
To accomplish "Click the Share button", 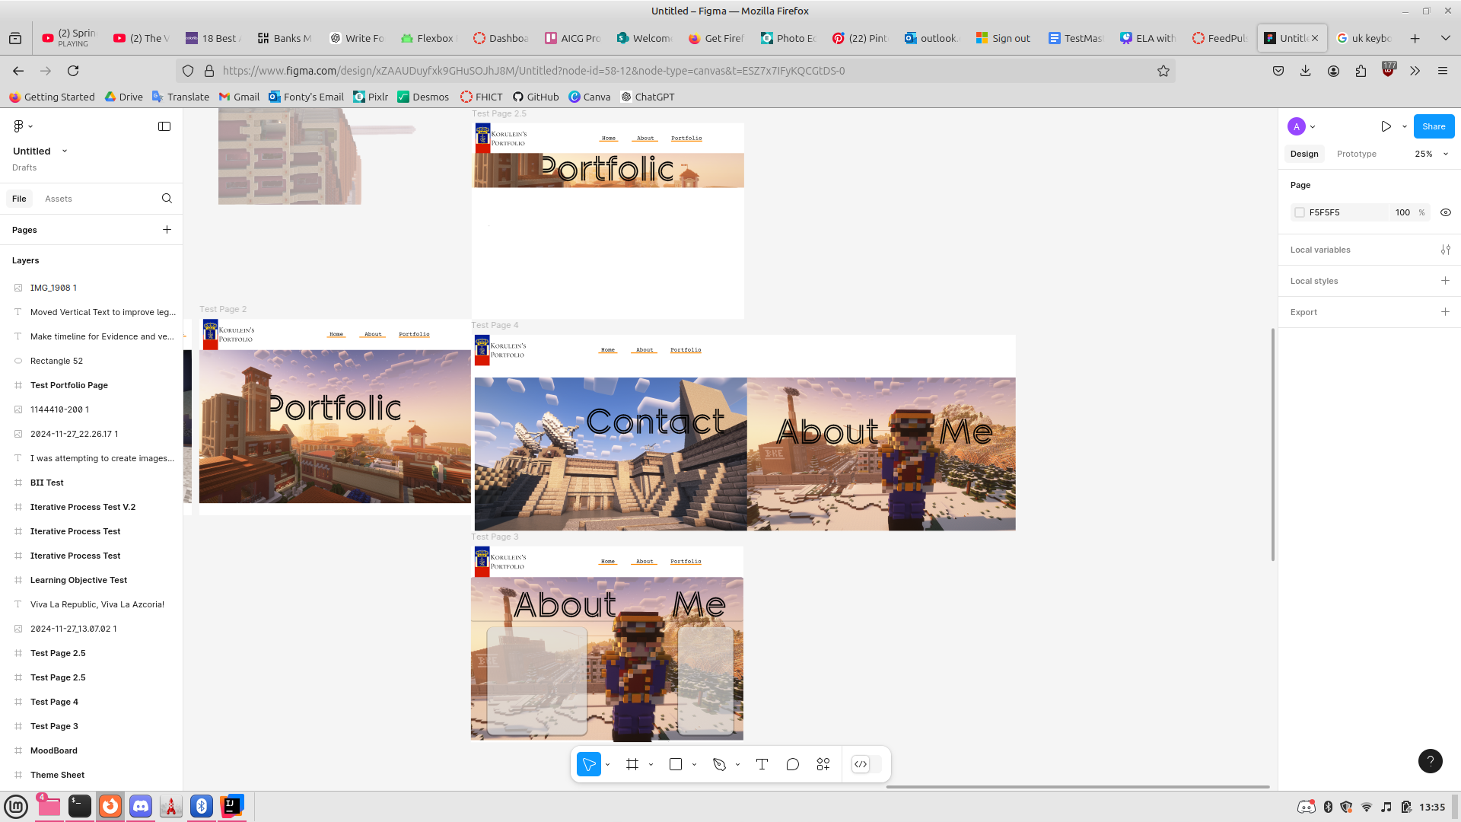I will click(x=1434, y=126).
